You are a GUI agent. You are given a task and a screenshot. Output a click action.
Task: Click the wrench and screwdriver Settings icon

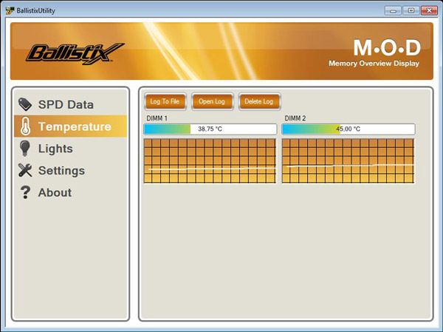(25, 170)
